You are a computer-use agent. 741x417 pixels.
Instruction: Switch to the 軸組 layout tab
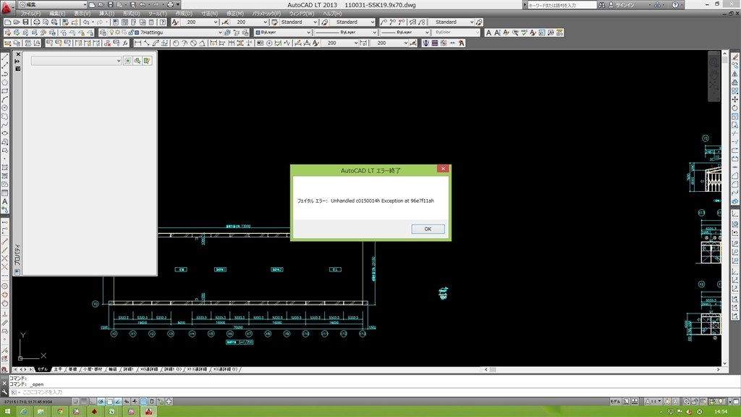(x=112, y=369)
